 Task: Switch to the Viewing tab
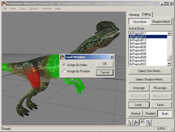click(x=134, y=15)
